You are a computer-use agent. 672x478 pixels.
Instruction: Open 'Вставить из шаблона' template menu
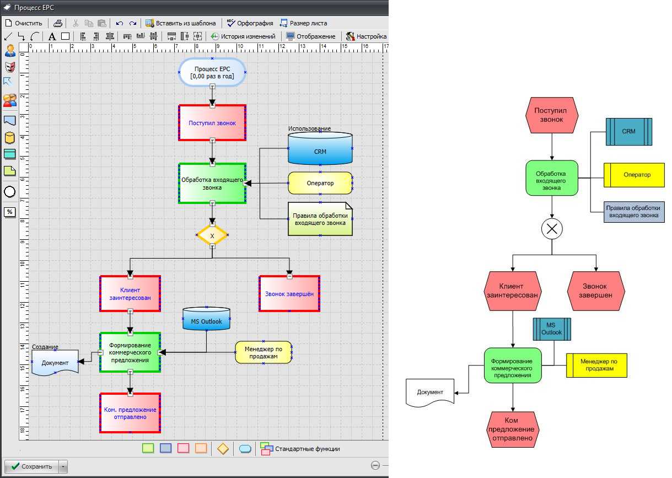pos(180,23)
